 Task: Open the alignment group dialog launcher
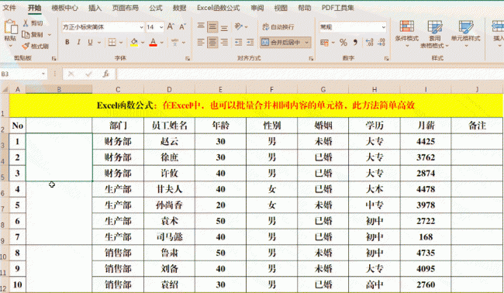311,59
